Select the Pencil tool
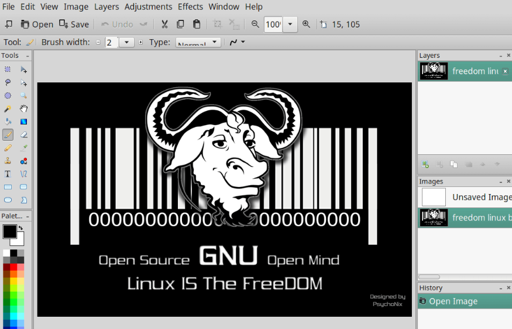This screenshot has width=512, height=329. (8, 148)
